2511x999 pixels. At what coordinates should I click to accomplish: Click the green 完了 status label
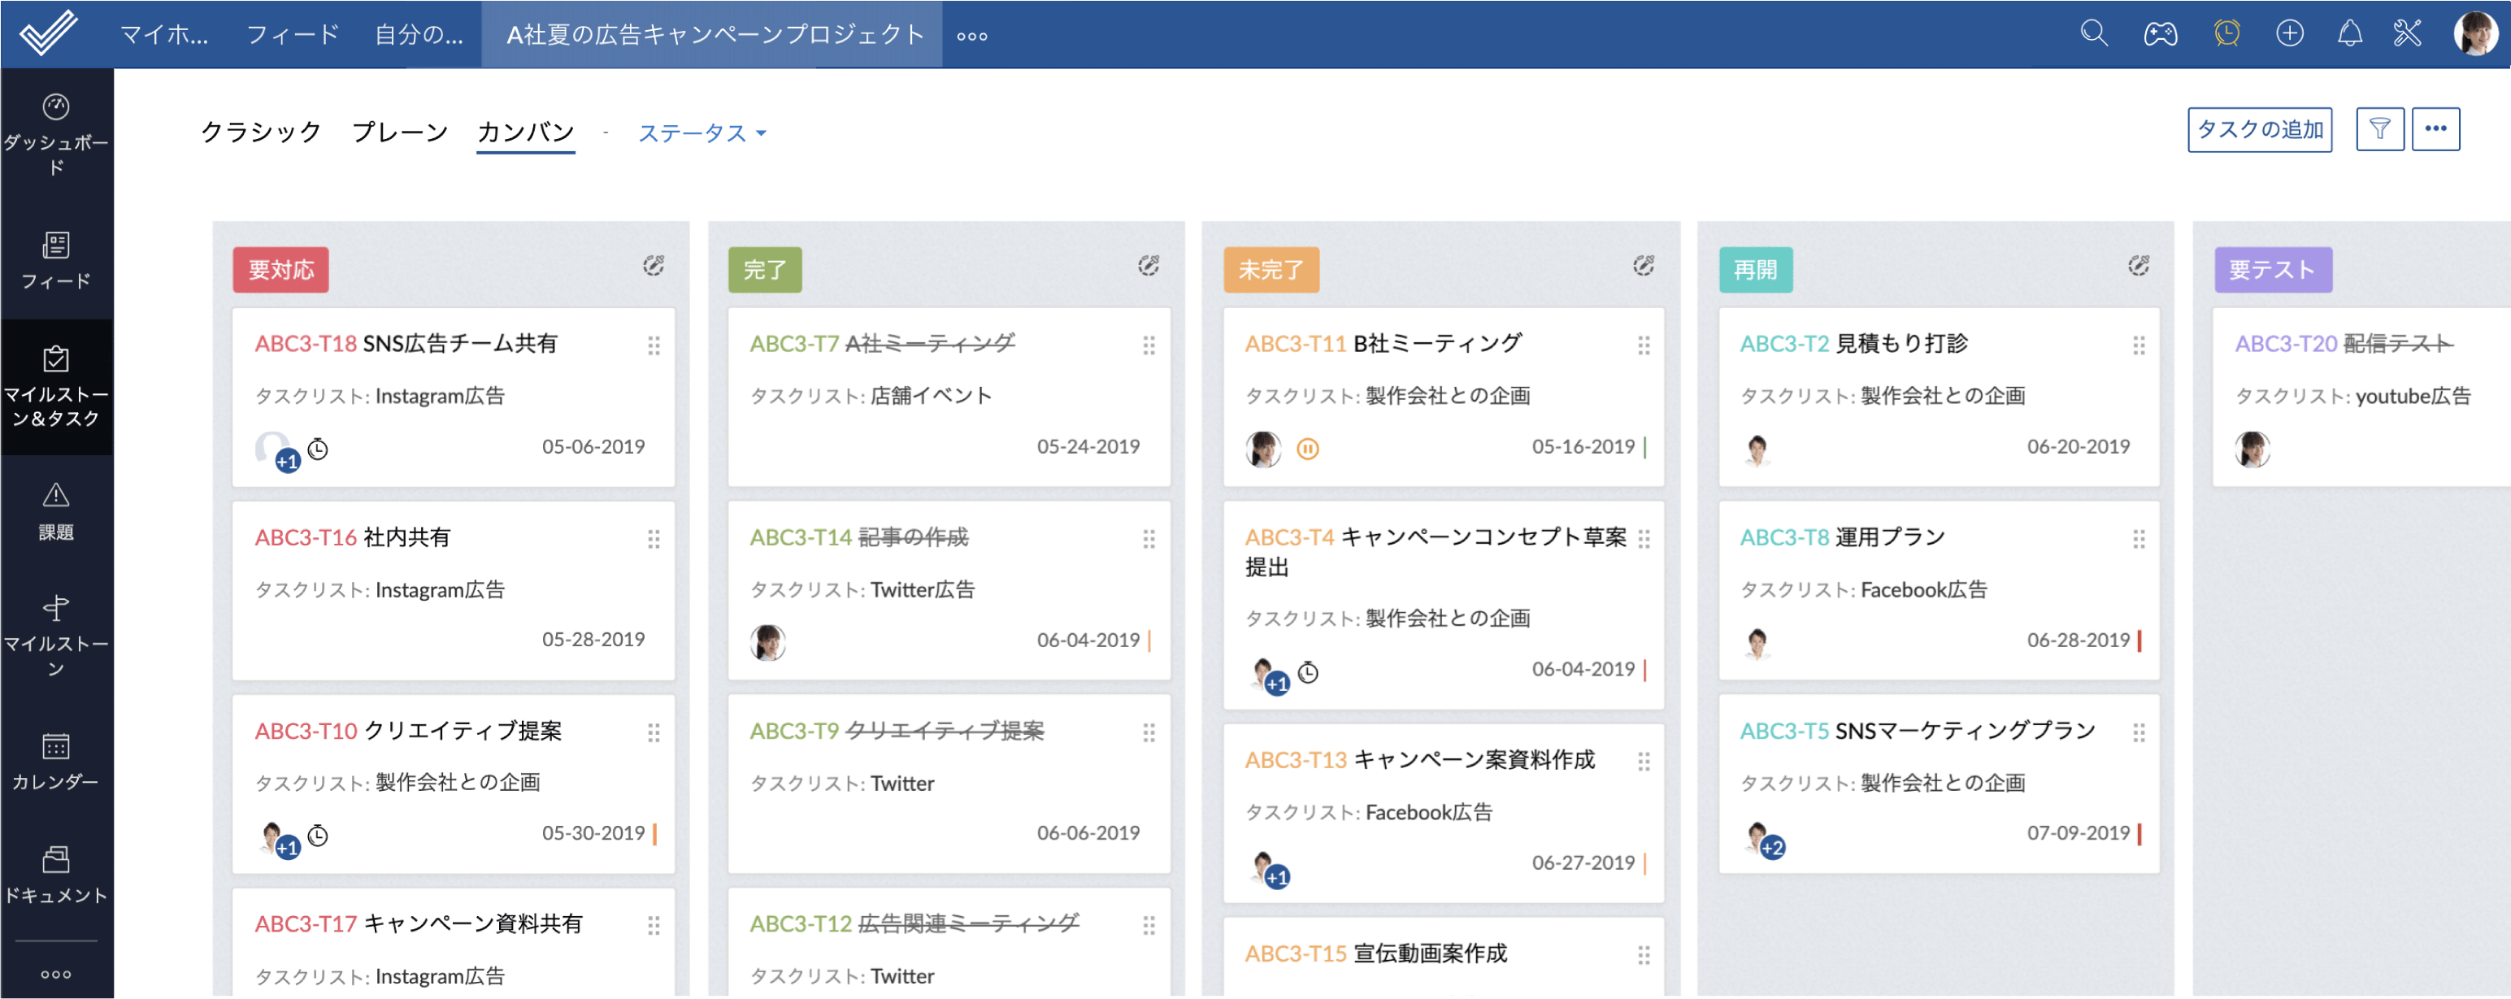point(765,270)
